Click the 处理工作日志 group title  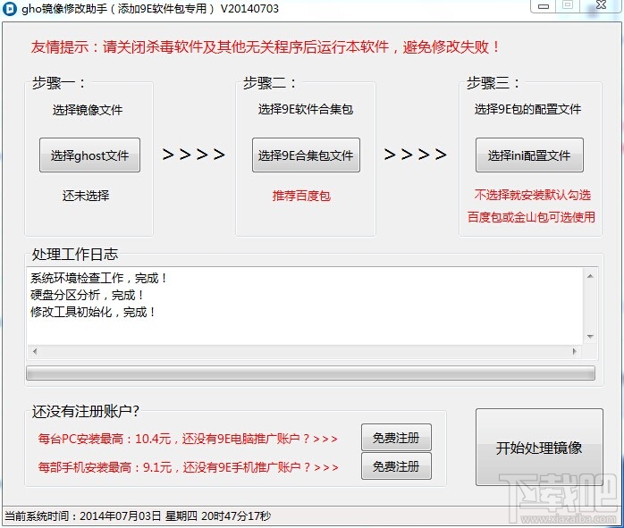[x=75, y=254]
